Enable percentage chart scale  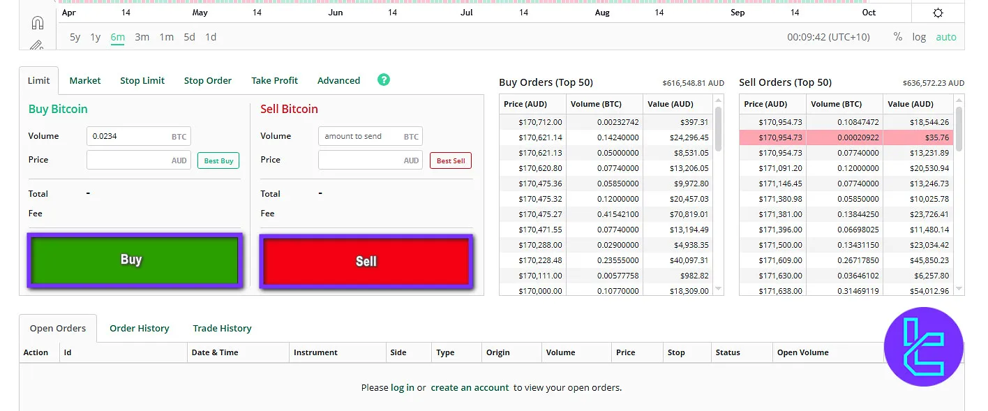(897, 36)
